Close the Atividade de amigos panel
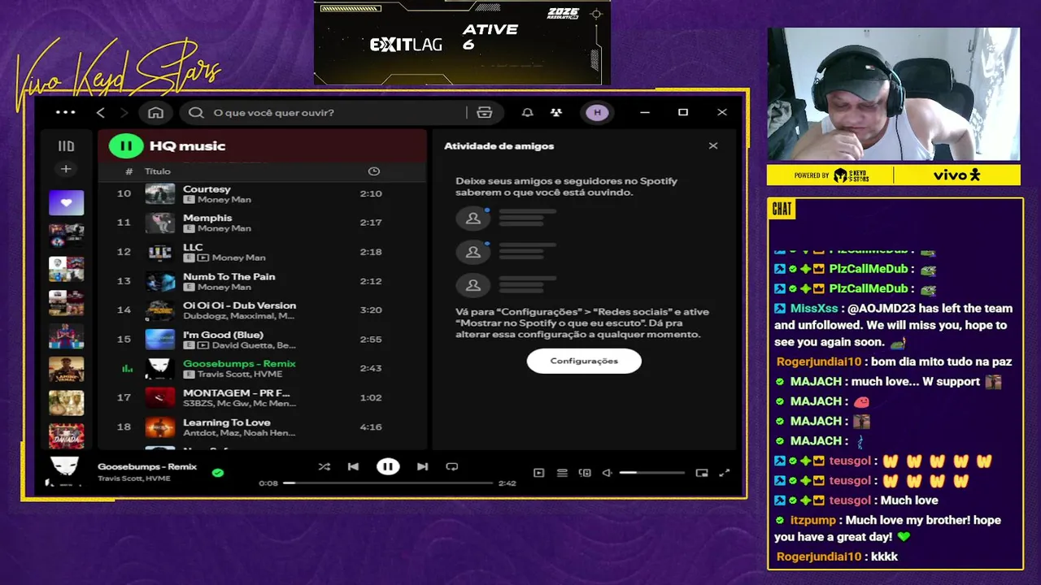 (x=713, y=146)
